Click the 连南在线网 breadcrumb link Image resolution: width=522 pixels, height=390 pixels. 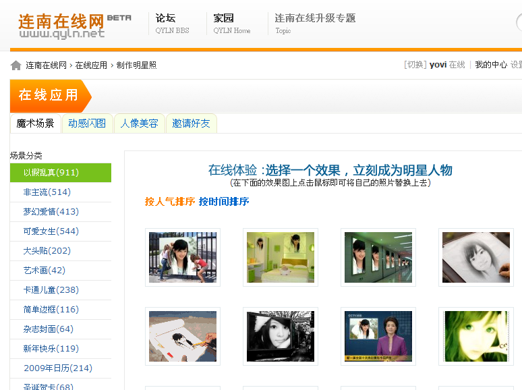click(x=47, y=65)
